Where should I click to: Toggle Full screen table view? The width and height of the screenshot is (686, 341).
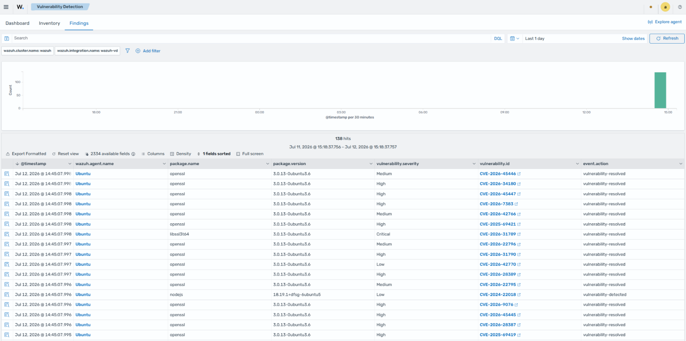(x=250, y=154)
